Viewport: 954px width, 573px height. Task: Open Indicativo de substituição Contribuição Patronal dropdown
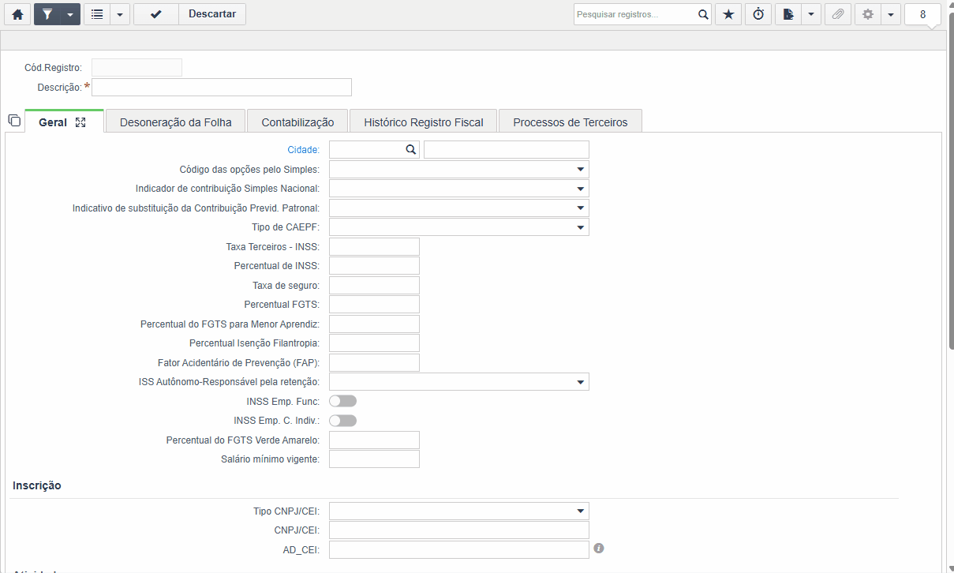click(459, 208)
